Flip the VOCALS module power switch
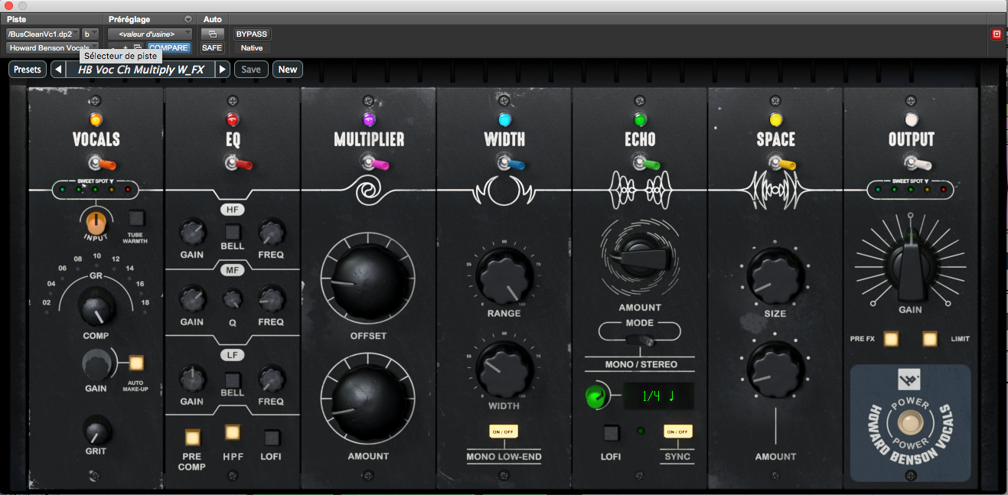The width and height of the screenshot is (1008, 495). click(95, 161)
